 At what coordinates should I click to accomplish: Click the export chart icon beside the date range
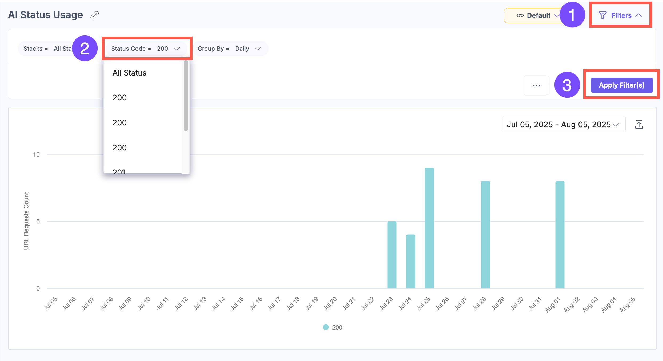[639, 124]
